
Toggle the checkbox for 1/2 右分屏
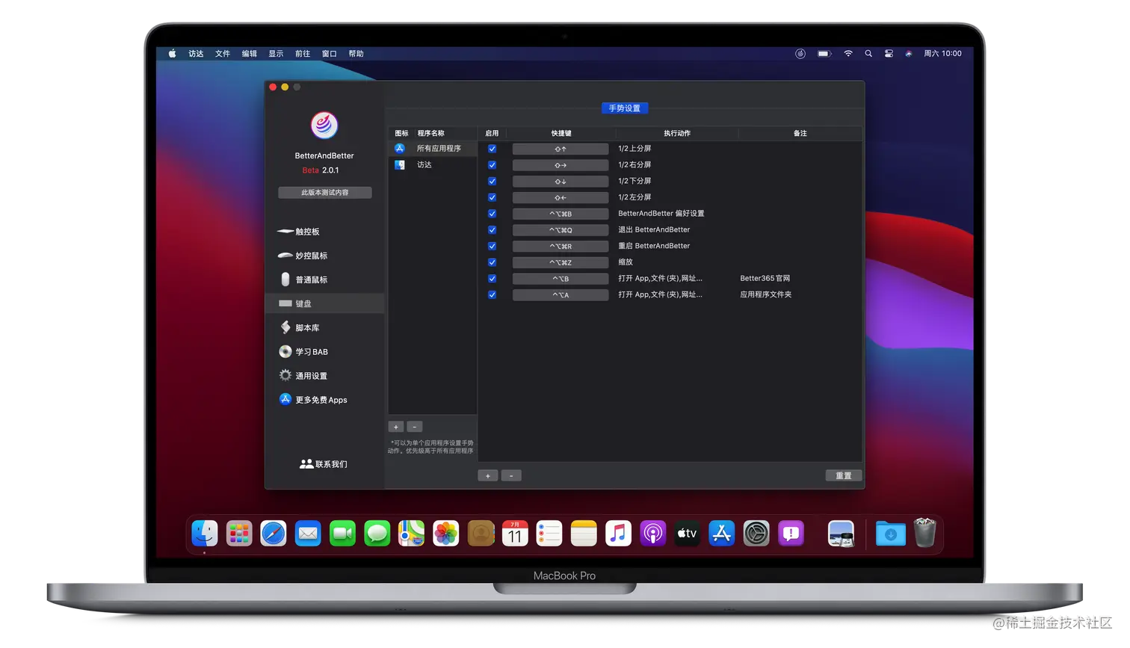[x=492, y=165]
